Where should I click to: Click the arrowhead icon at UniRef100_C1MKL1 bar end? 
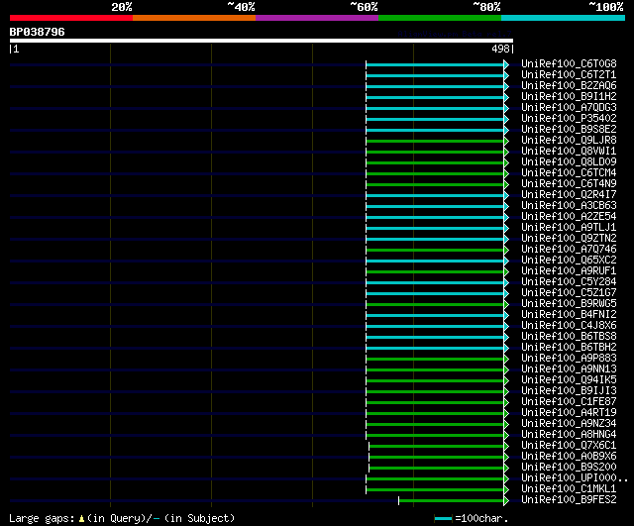(506, 489)
